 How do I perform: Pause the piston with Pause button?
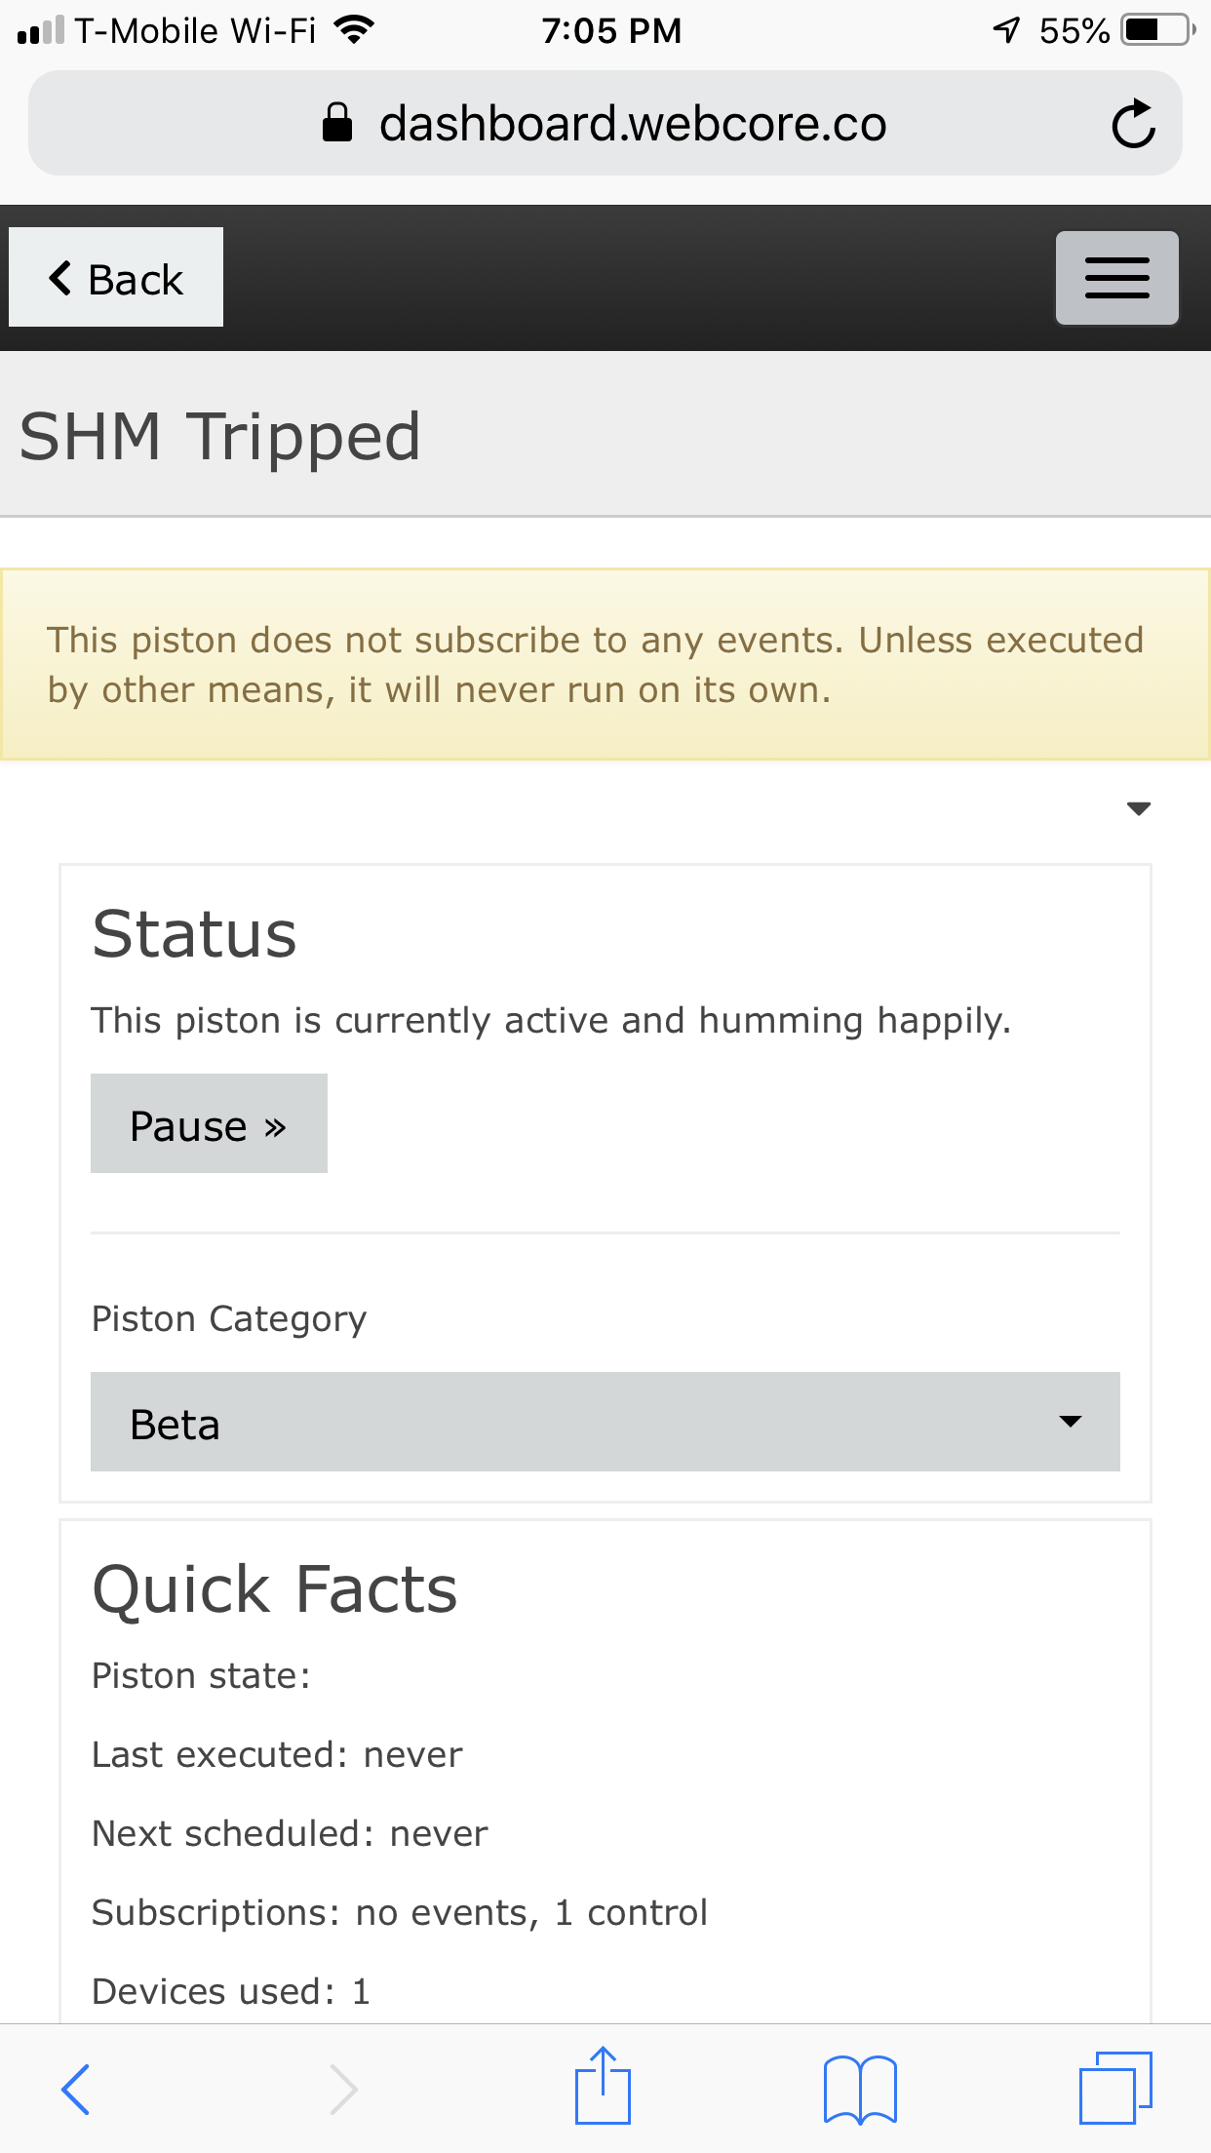click(209, 1123)
